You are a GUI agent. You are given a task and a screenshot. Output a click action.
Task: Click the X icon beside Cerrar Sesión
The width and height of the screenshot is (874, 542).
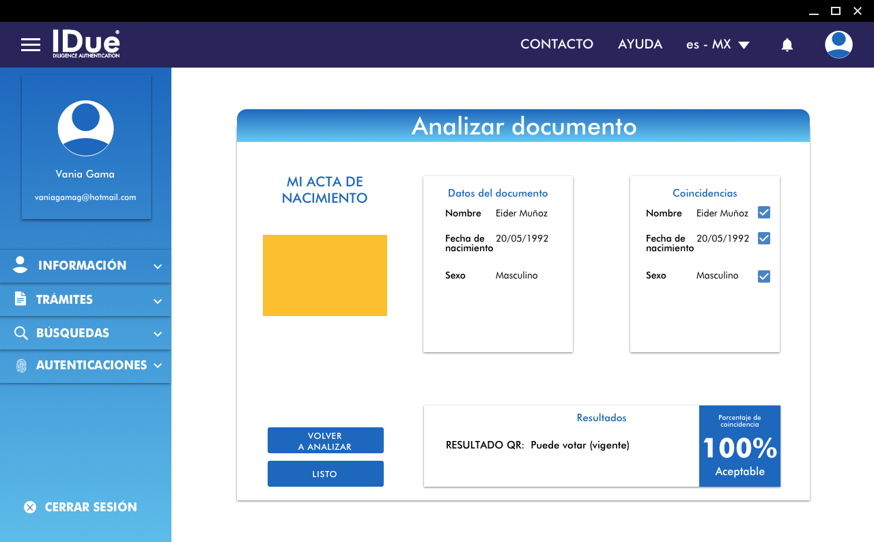pos(30,507)
